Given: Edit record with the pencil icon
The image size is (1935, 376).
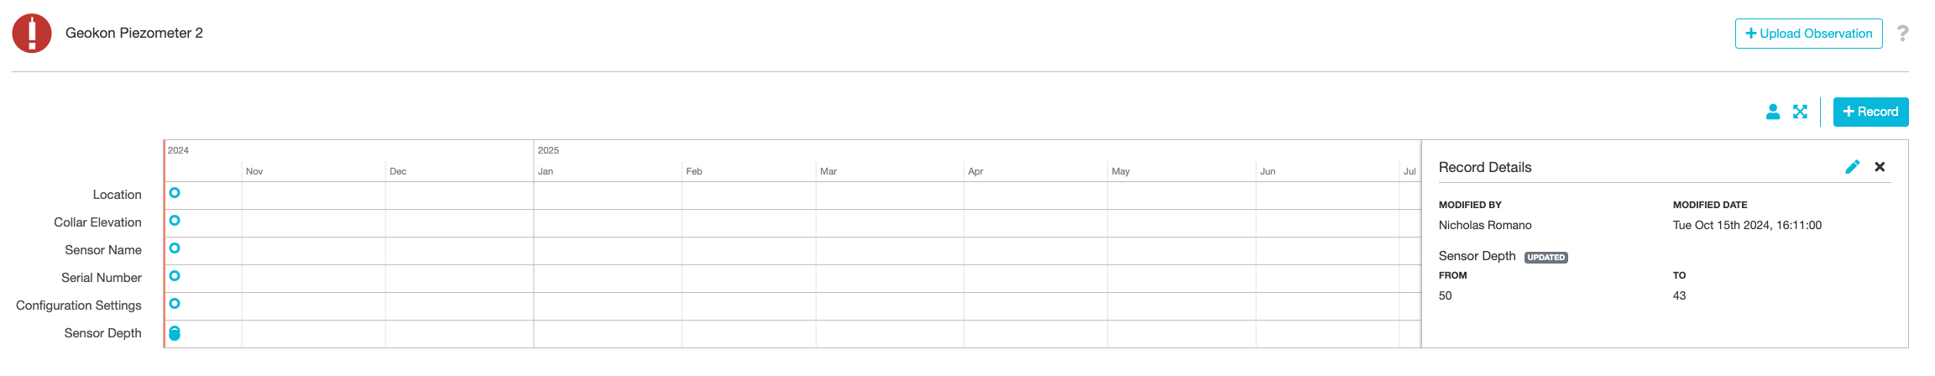Looking at the screenshot, I should coord(1852,167).
